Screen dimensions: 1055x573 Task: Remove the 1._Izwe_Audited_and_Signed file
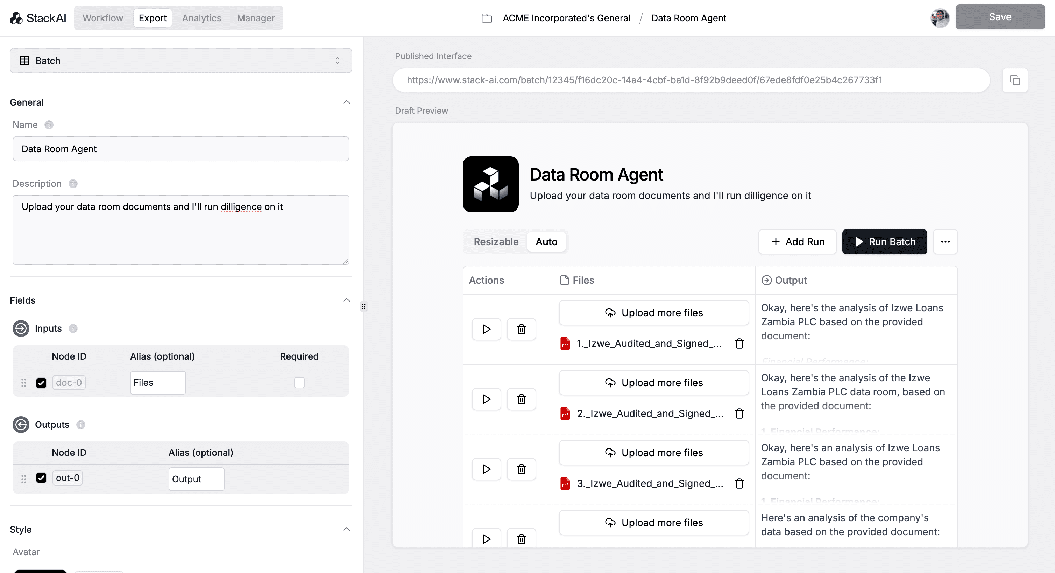pos(739,344)
